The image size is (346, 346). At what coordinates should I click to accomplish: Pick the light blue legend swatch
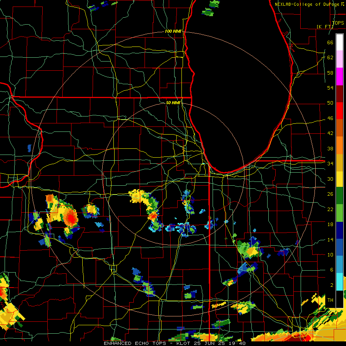pyautogui.click(x=339, y=264)
